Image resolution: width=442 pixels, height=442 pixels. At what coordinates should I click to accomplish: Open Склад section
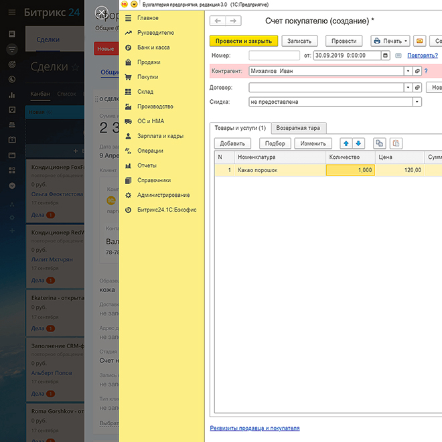pyautogui.click(x=145, y=92)
